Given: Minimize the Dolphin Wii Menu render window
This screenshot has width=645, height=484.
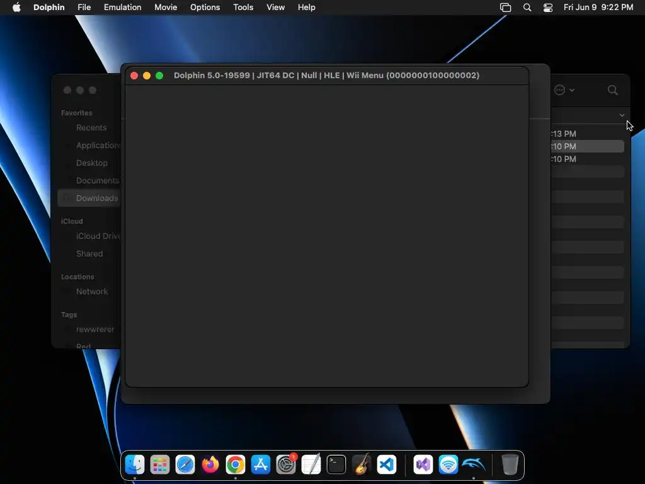Looking at the screenshot, I should [147, 76].
